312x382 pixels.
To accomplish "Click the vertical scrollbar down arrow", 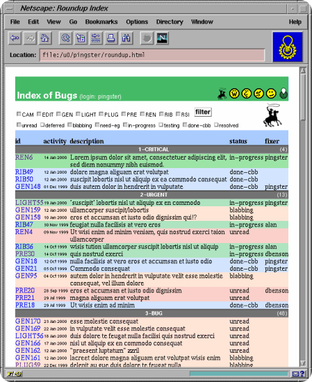I will (x=303, y=363).
